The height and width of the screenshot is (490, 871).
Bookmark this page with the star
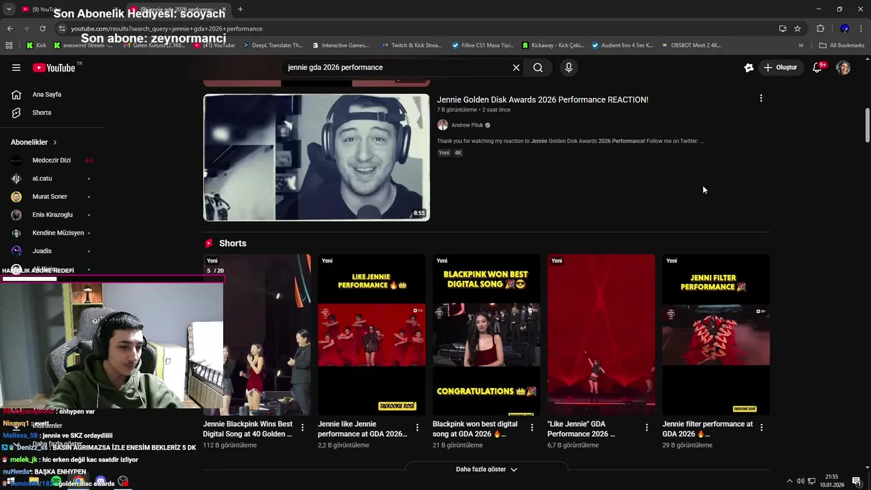point(798,29)
